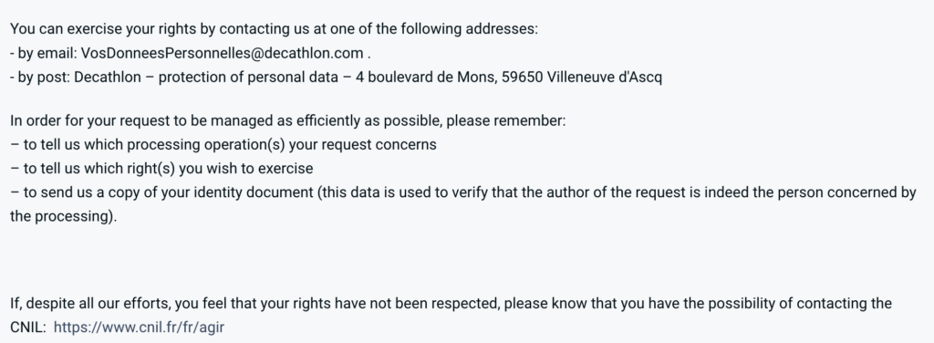Click the 'In order for your request' sentence

point(287,121)
